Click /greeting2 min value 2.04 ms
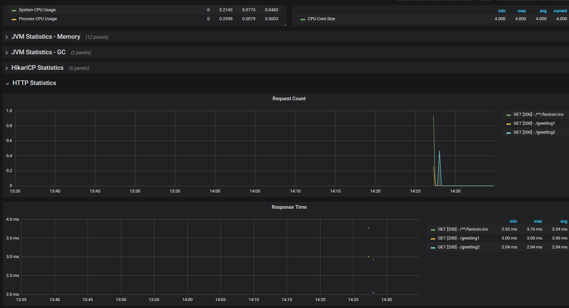This screenshot has height=308, width=569. [509, 247]
